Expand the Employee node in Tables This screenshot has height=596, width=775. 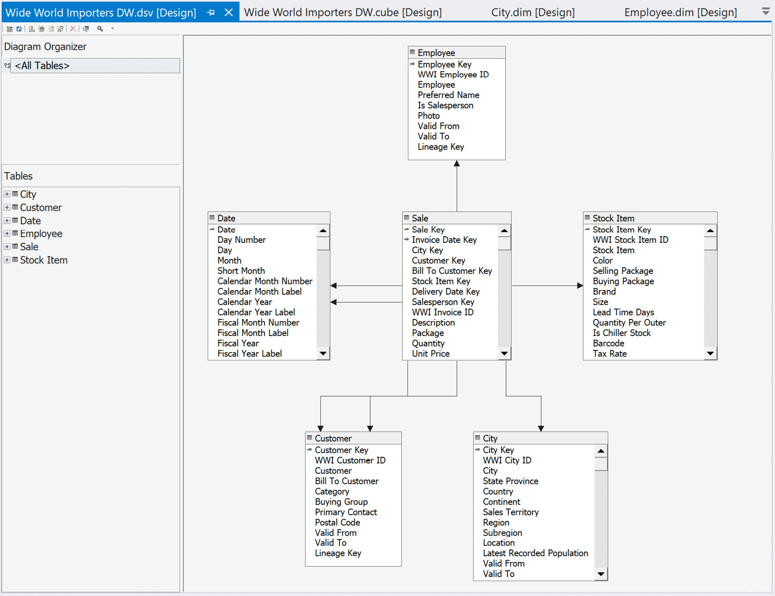coord(7,233)
